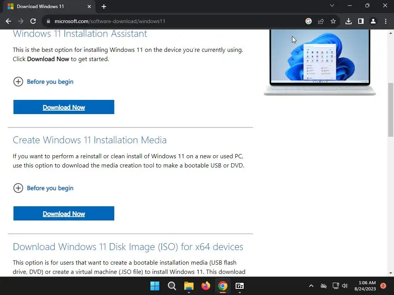Select the Download Windows 11 tab
Viewport: 394px width, 295px height.
click(x=49, y=7)
